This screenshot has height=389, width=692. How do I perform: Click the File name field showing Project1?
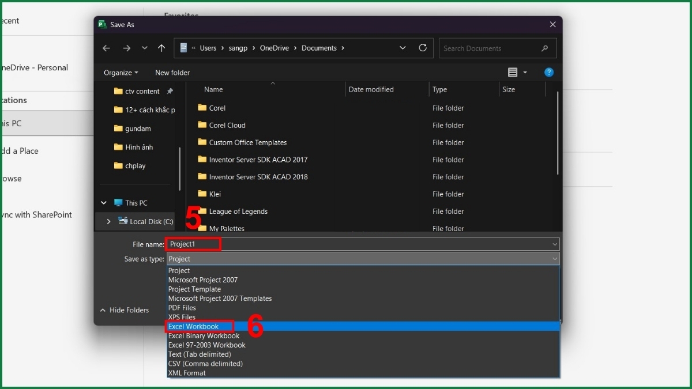(x=193, y=244)
